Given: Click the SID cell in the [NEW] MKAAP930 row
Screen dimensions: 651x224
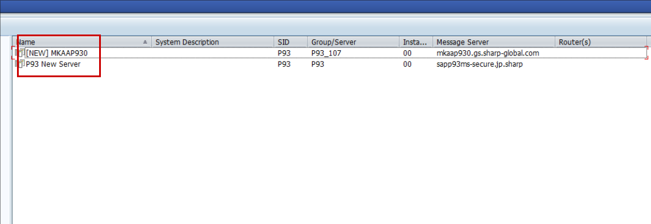Looking at the screenshot, I should 284,53.
